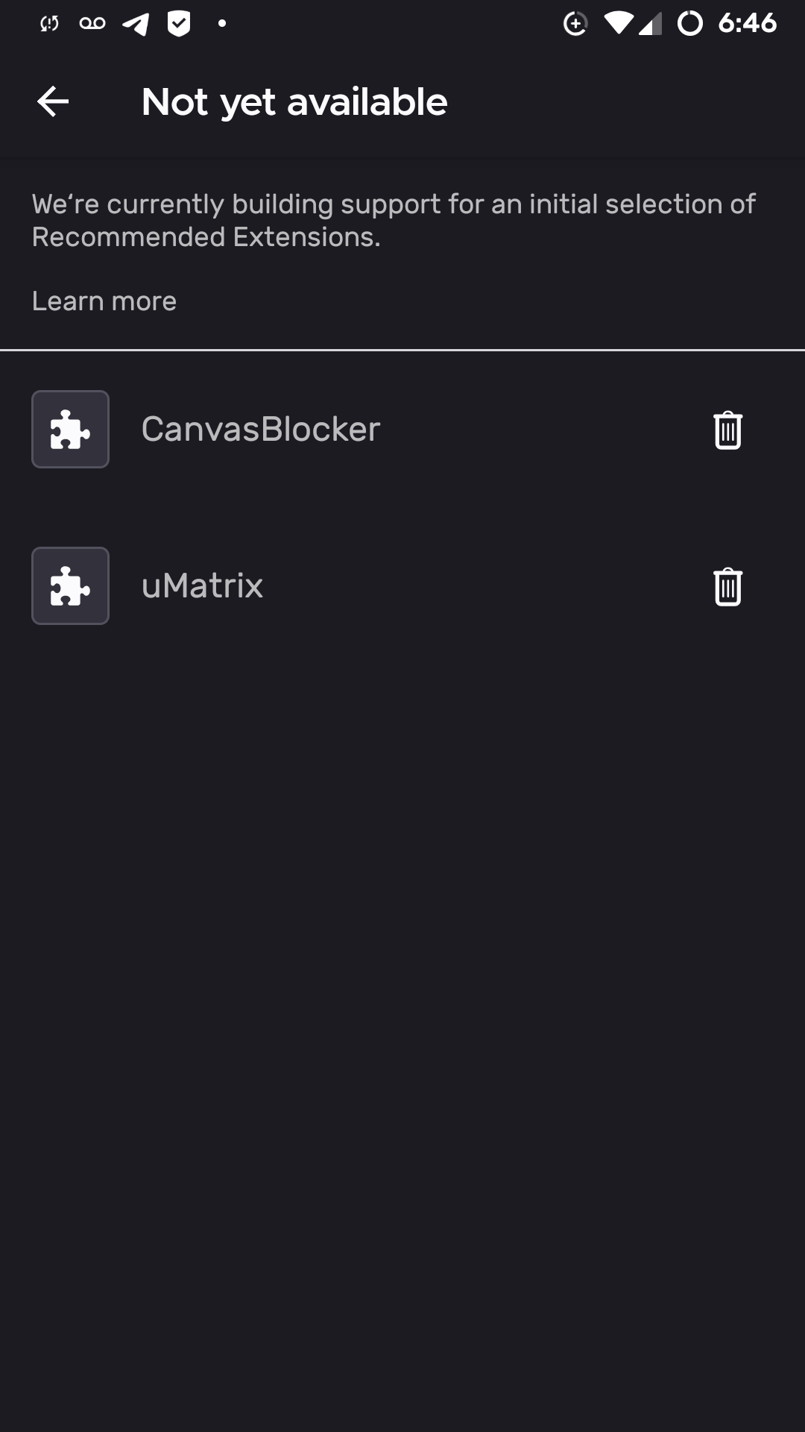This screenshot has height=1432, width=805.
Task: Go back using the arrow icon
Action: pos(53,101)
